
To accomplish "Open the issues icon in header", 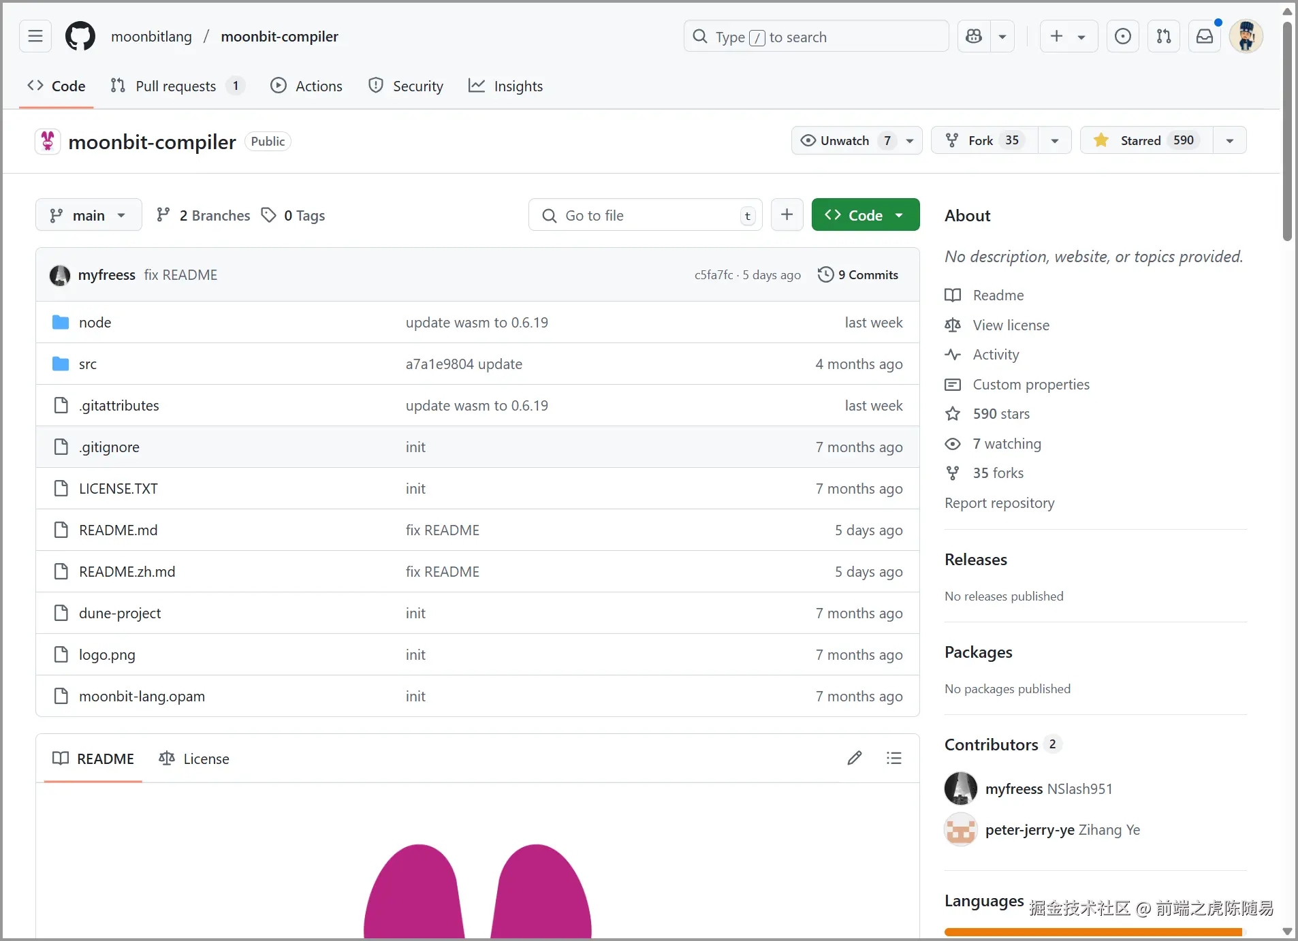I will [1123, 36].
